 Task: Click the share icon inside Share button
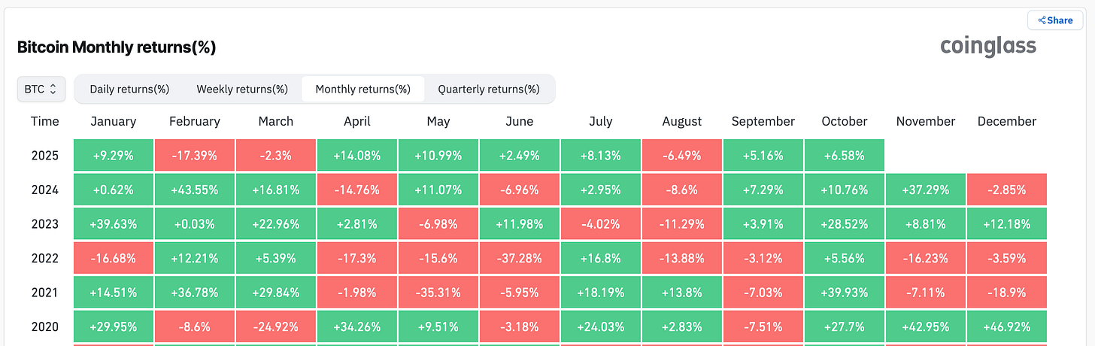pyautogui.click(x=1042, y=20)
